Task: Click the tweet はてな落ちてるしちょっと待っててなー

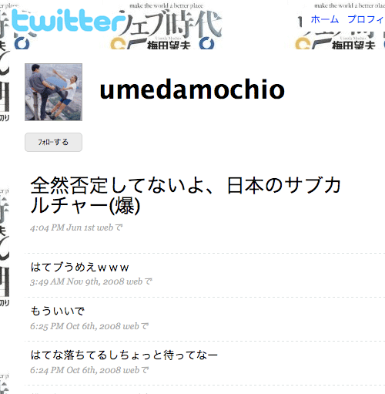Action: pos(124,355)
